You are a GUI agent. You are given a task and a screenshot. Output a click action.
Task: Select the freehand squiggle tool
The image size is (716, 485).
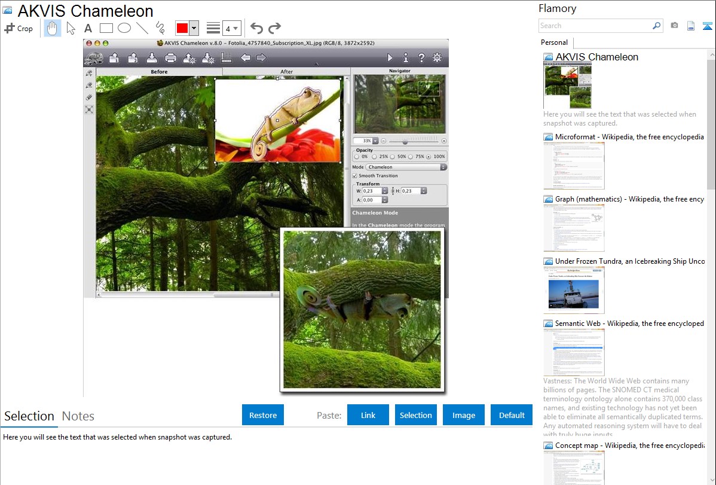click(160, 28)
